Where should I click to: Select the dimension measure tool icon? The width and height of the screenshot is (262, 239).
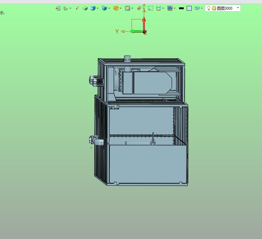[158, 8]
